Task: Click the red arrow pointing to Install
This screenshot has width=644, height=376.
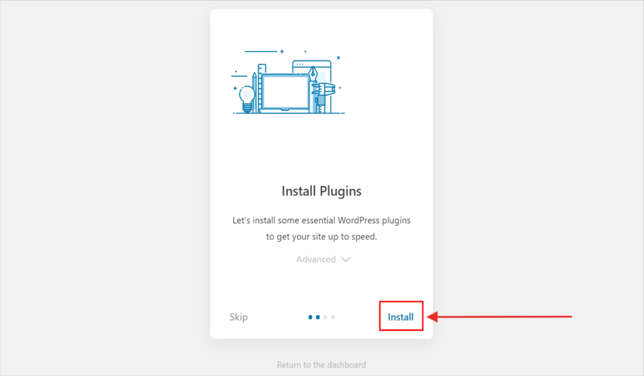Action: pyautogui.click(x=503, y=316)
